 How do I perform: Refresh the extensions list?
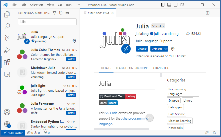pyautogui.click(x=61, y=13)
